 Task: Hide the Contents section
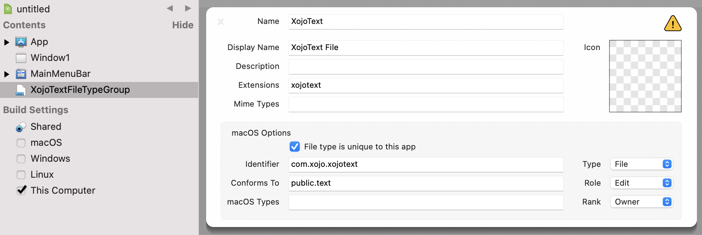pyautogui.click(x=183, y=25)
